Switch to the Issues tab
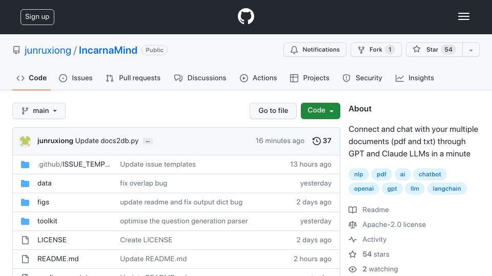492x276 pixels. tap(76, 78)
